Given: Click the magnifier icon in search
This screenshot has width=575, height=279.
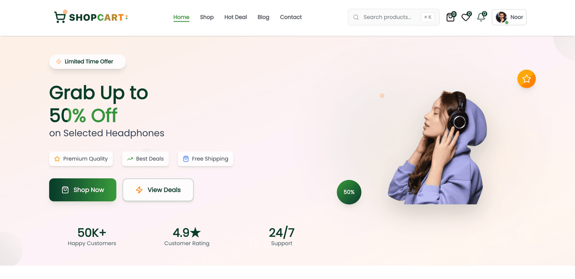Looking at the screenshot, I should coord(356,17).
